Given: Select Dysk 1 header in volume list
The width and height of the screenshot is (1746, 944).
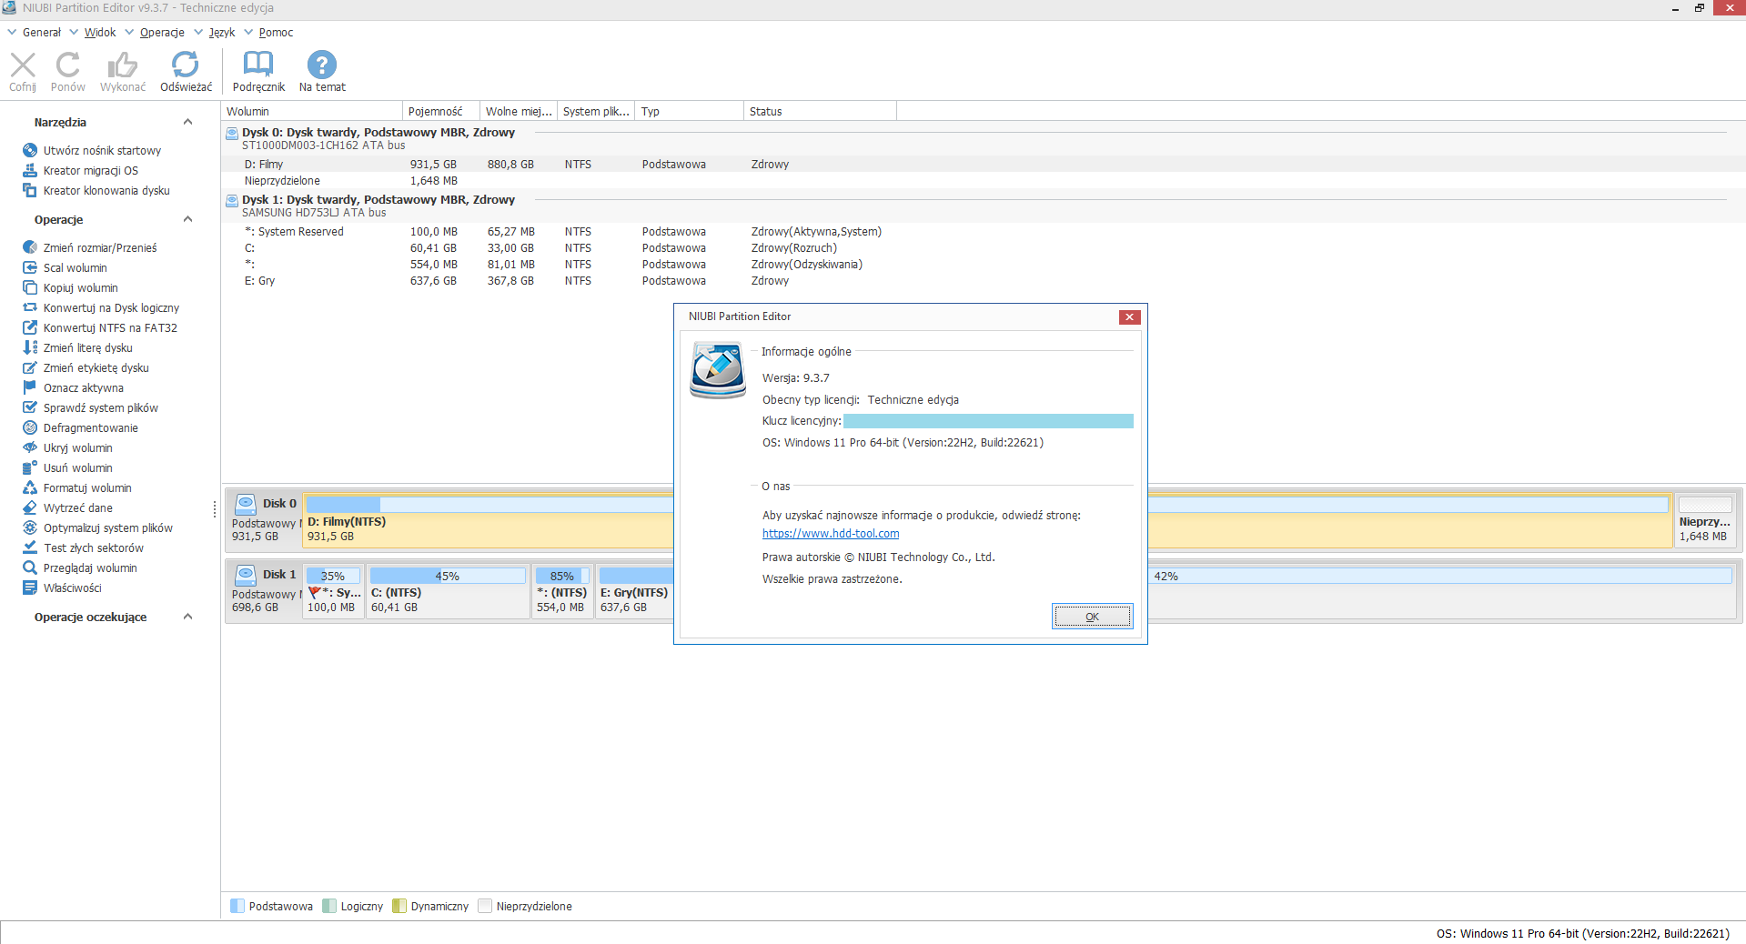Looking at the screenshot, I should coord(983,206).
